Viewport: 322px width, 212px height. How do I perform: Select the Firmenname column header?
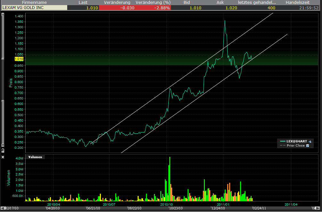(x=34, y=3)
